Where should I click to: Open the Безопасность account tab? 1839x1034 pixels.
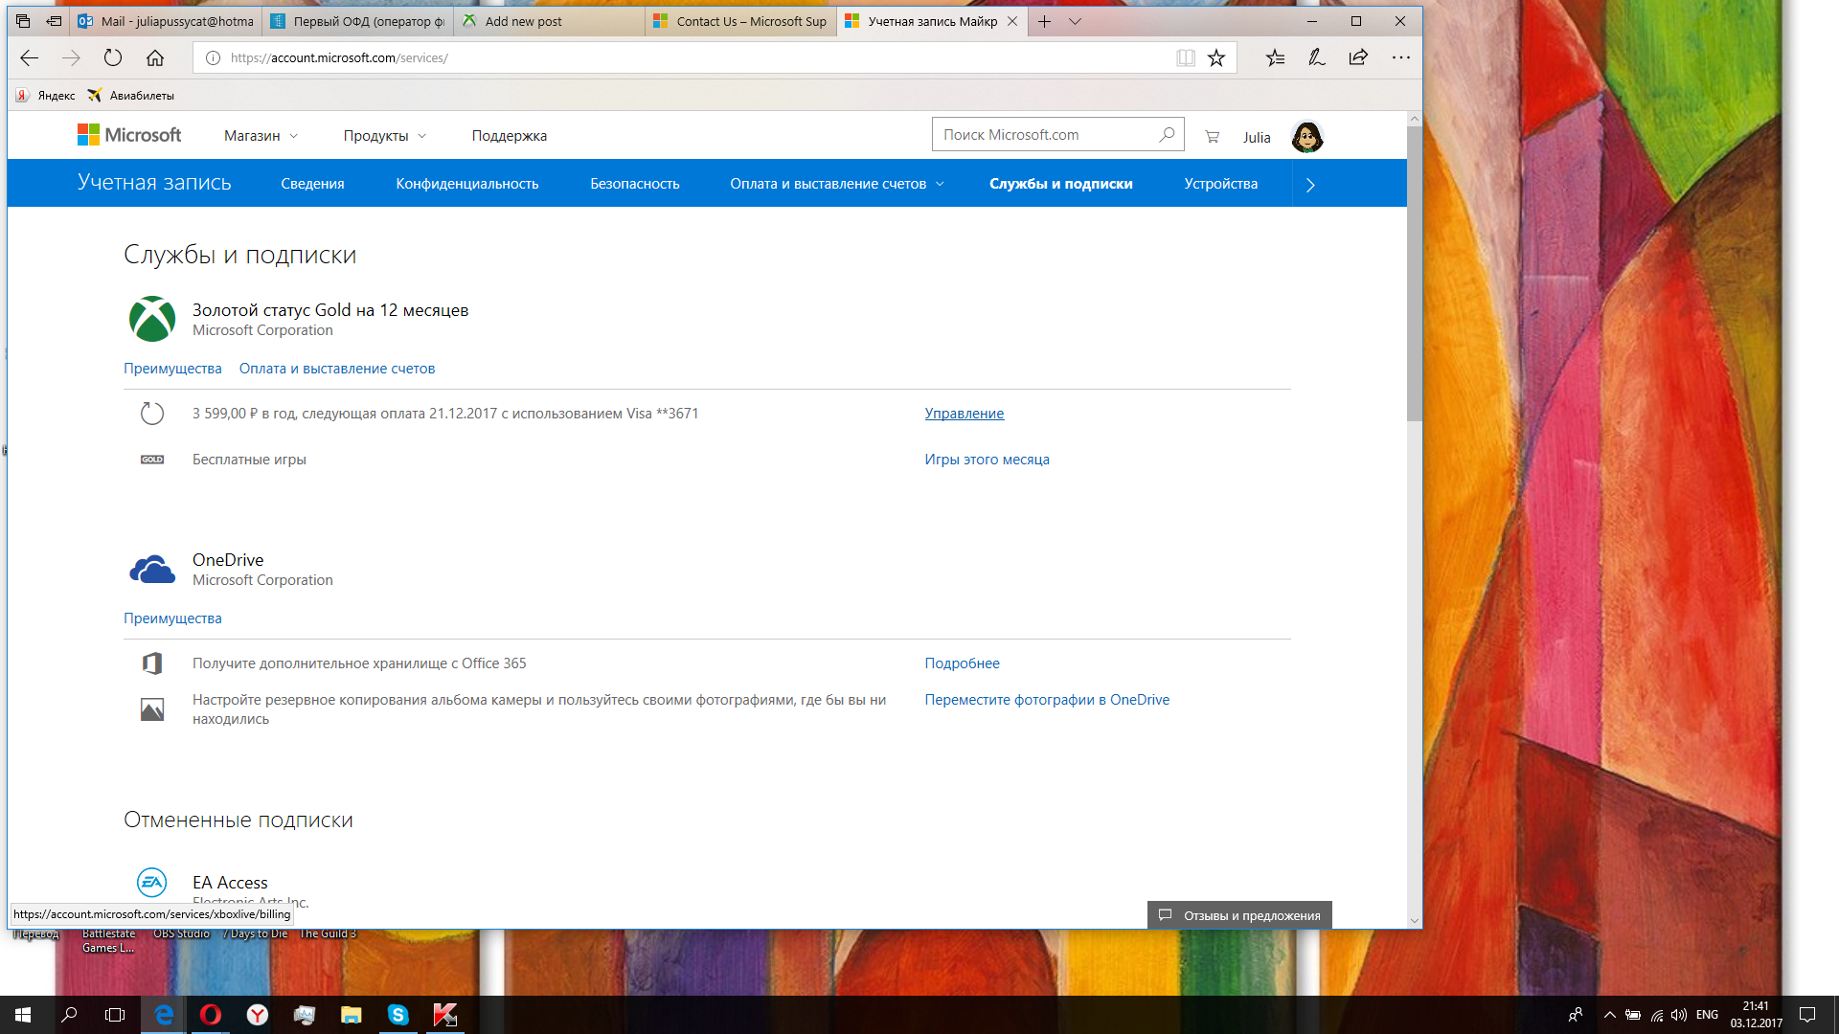point(634,184)
